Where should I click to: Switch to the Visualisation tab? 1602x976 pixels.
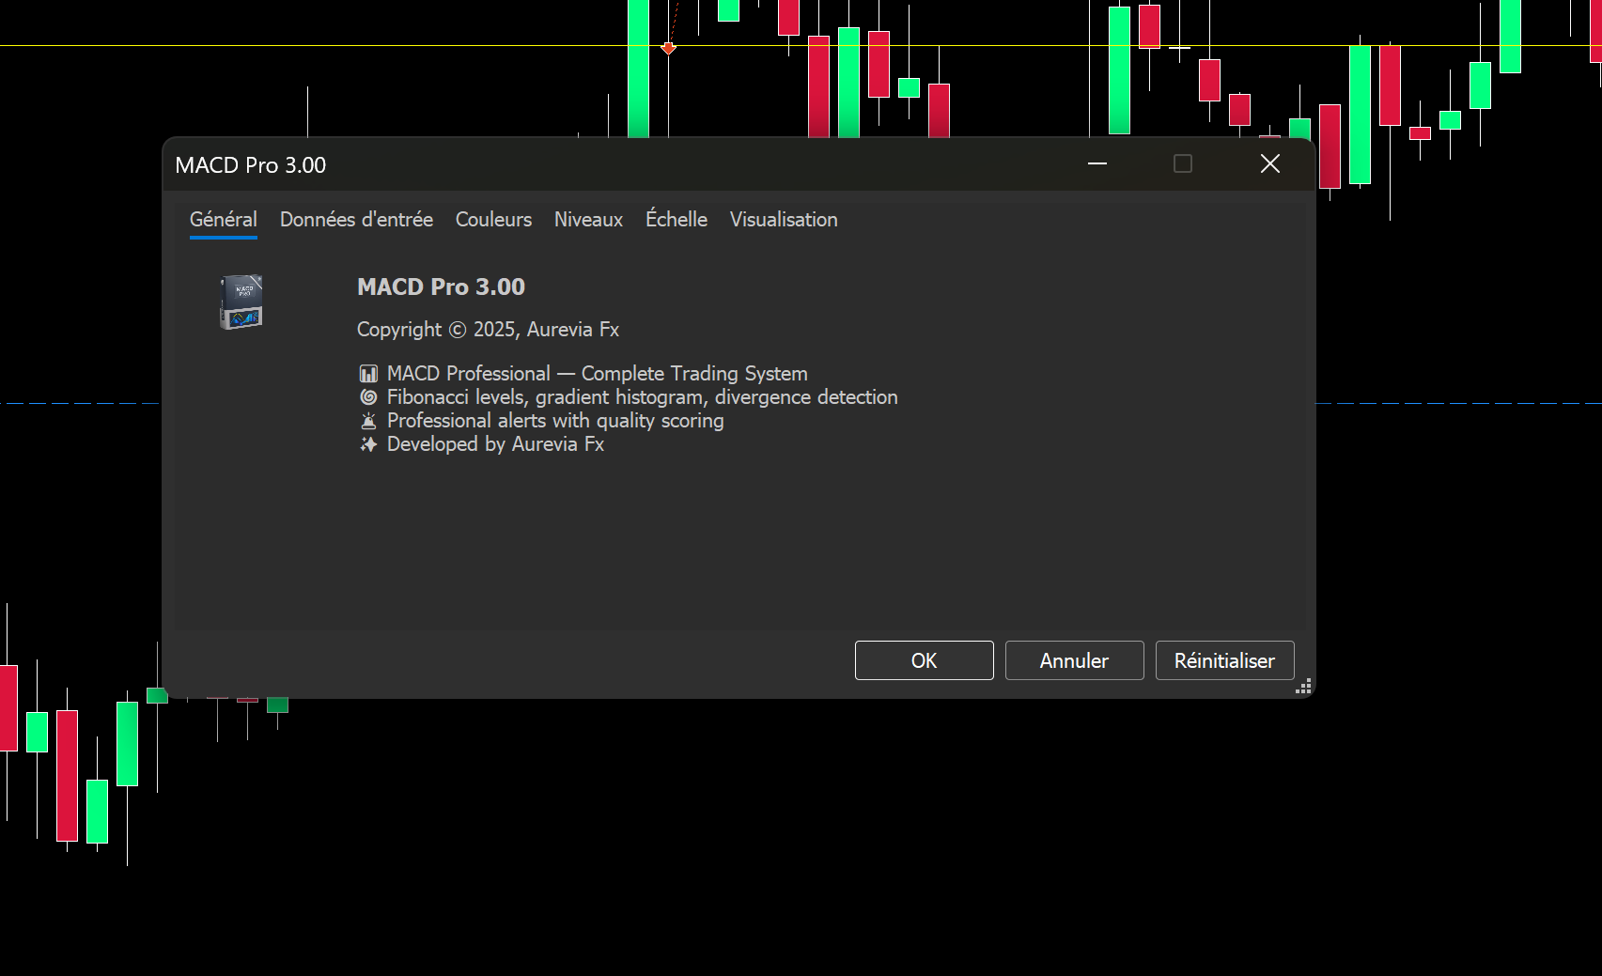[783, 219]
